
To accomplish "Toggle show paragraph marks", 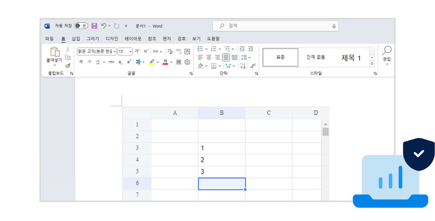I will click(x=252, y=66).
